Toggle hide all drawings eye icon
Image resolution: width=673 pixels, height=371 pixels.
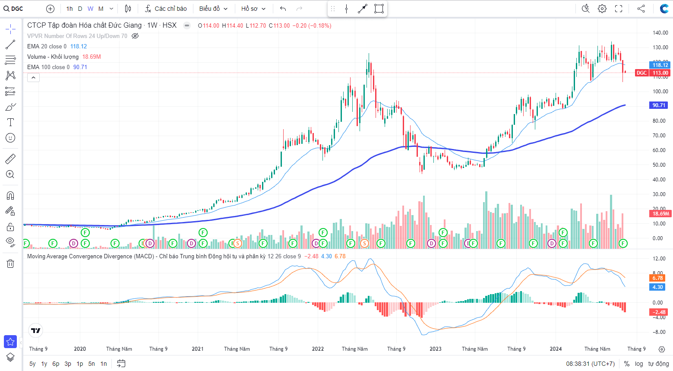[x=10, y=242]
